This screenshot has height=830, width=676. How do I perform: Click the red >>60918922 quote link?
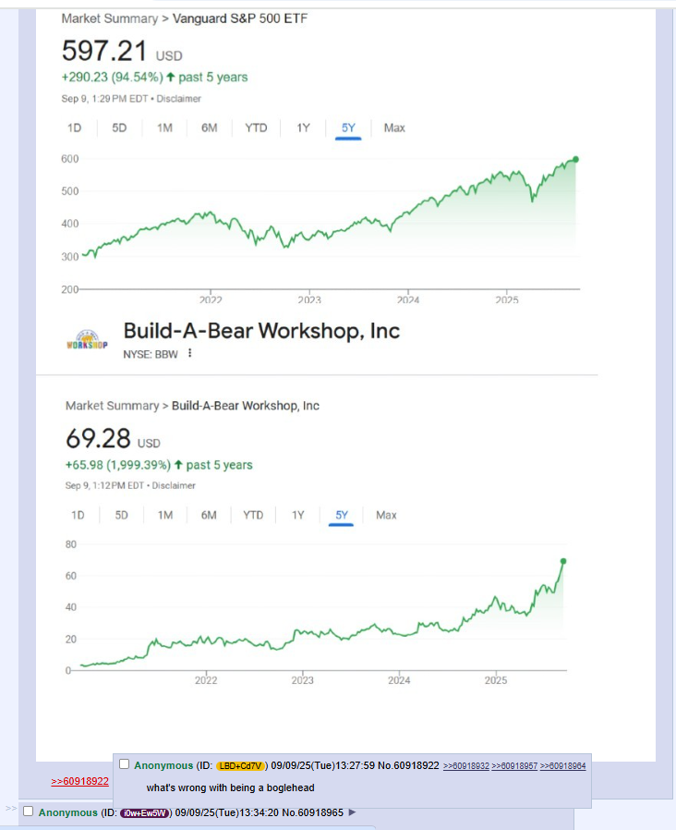[x=79, y=781]
